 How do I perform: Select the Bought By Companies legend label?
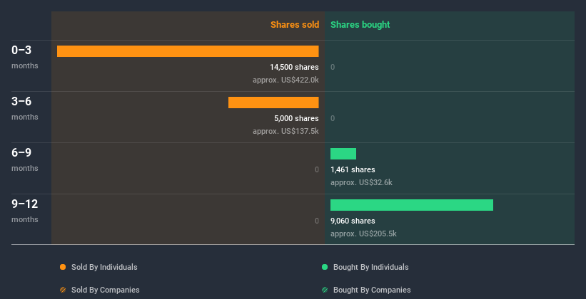(372, 290)
